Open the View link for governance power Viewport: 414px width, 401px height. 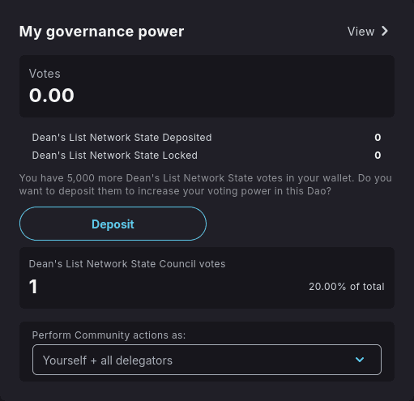(368, 32)
